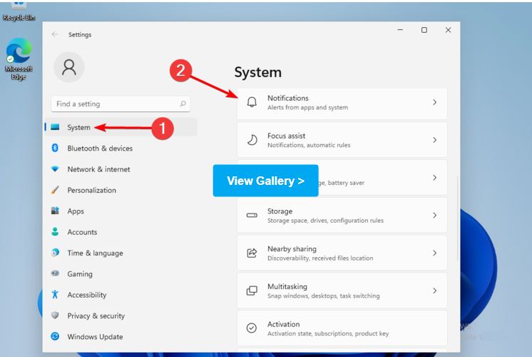Open Microsoft Edge desktop icon

[x=19, y=59]
